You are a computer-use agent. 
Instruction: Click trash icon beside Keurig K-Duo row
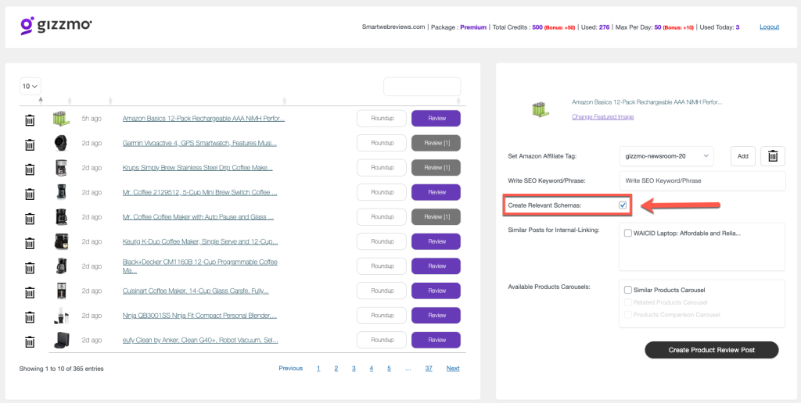(x=30, y=242)
